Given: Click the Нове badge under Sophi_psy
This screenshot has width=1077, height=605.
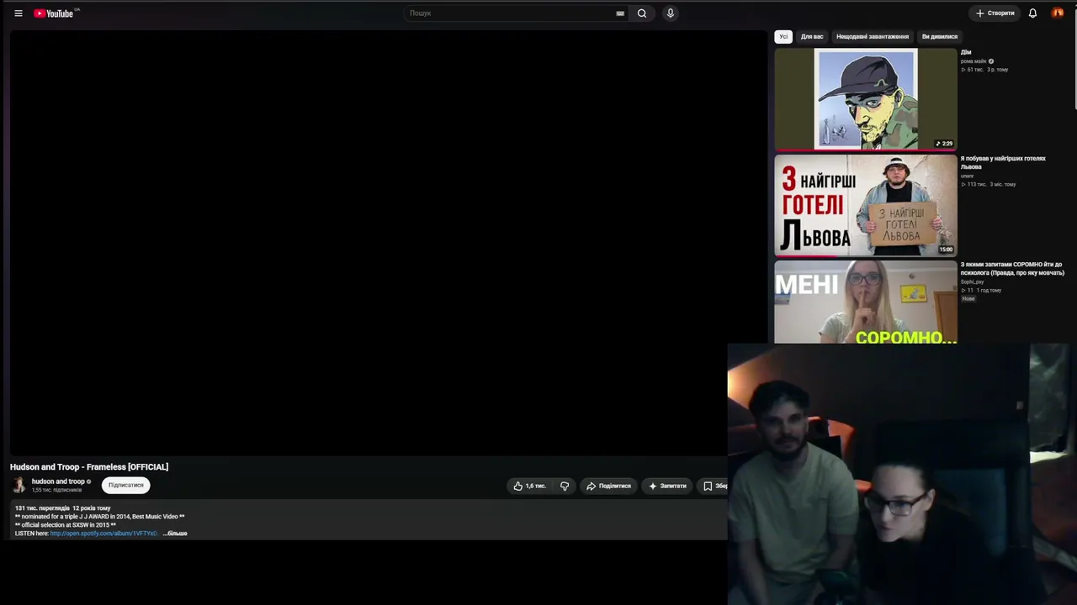Looking at the screenshot, I should [968, 299].
